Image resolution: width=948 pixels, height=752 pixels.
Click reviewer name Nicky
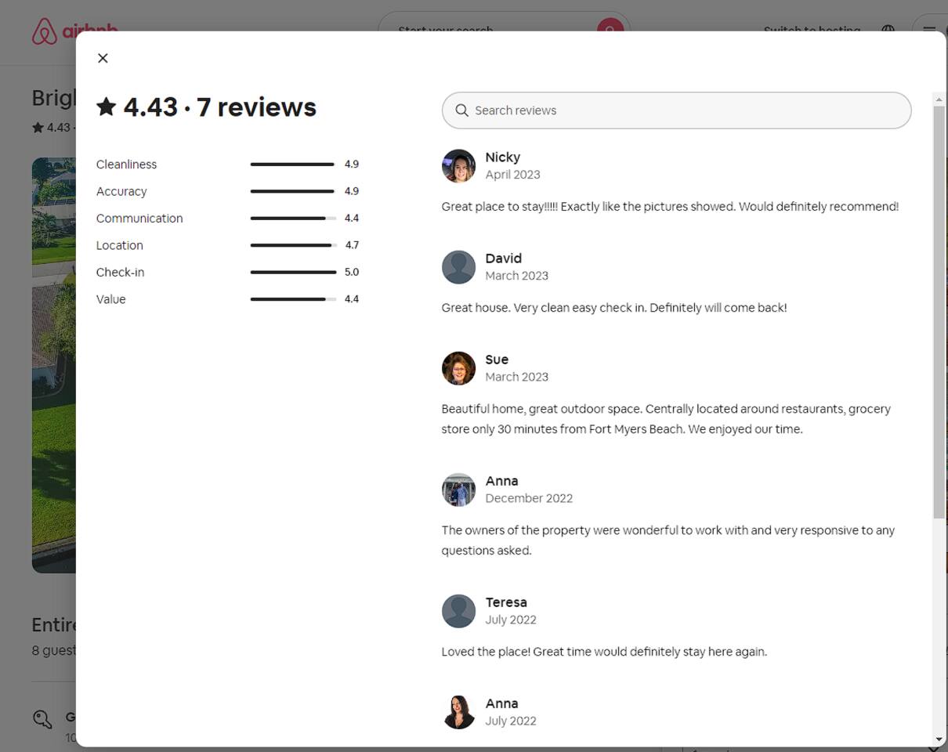[502, 157]
